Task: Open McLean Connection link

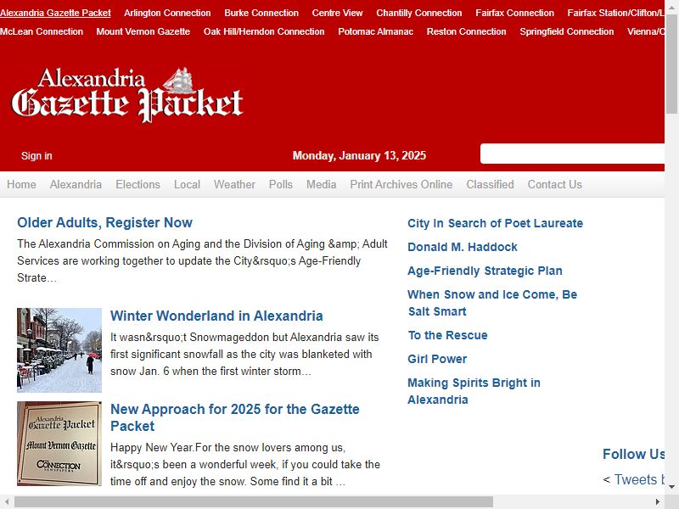Action: coord(42,31)
